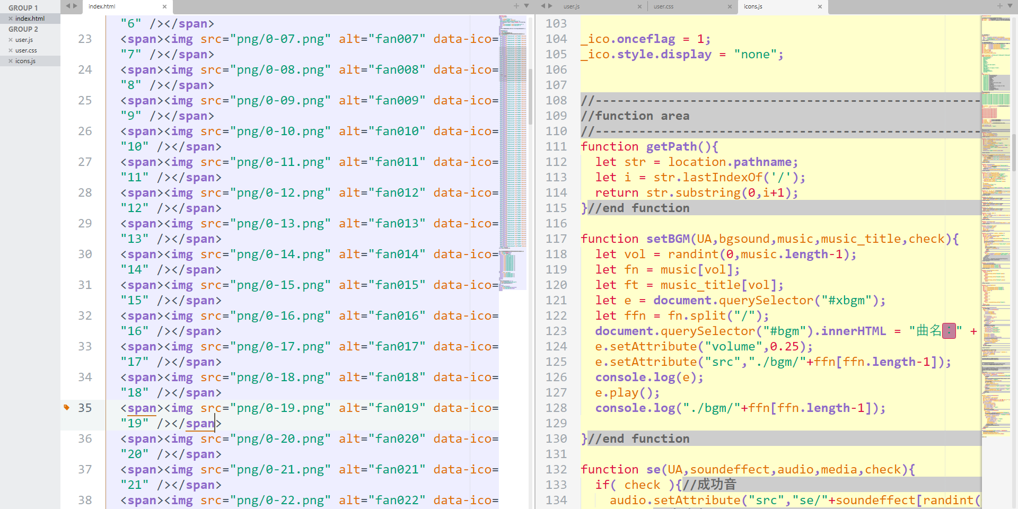Open the left pane tab list dropdown

[x=526, y=6]
